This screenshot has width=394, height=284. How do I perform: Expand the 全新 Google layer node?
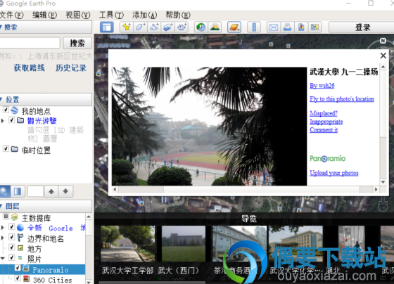click(x=3, y=228)
